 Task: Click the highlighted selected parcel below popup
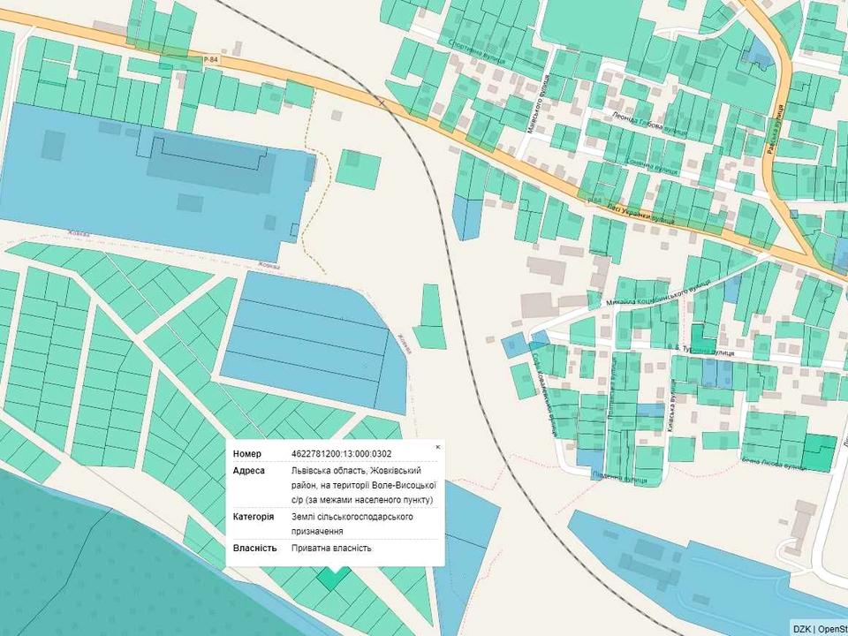(333, 578)
